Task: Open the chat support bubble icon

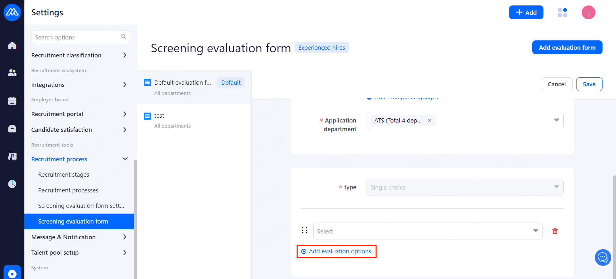Action: (603, 257)
